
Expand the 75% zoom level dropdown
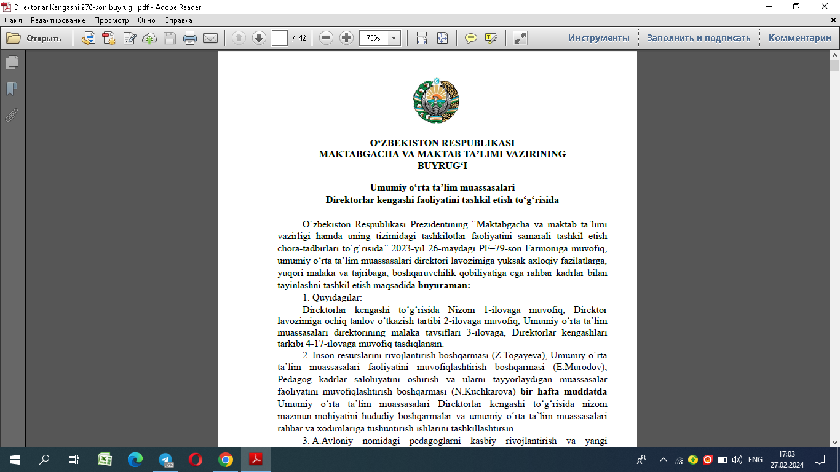point(394,38)
